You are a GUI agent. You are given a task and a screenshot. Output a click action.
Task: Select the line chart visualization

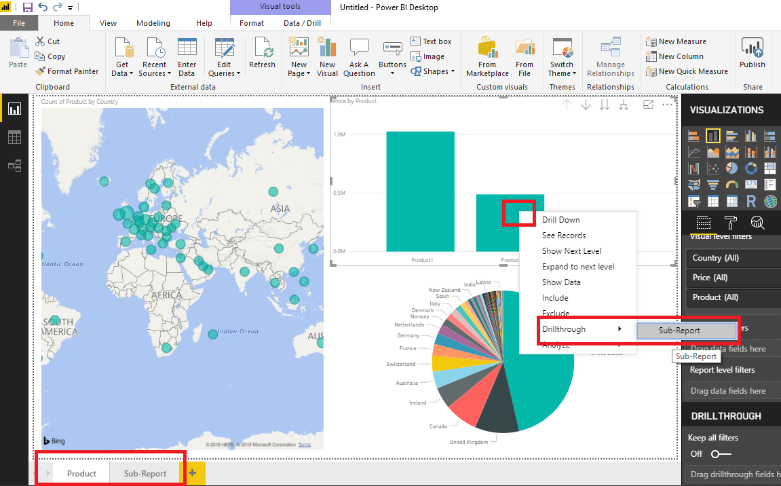[694, 152]
